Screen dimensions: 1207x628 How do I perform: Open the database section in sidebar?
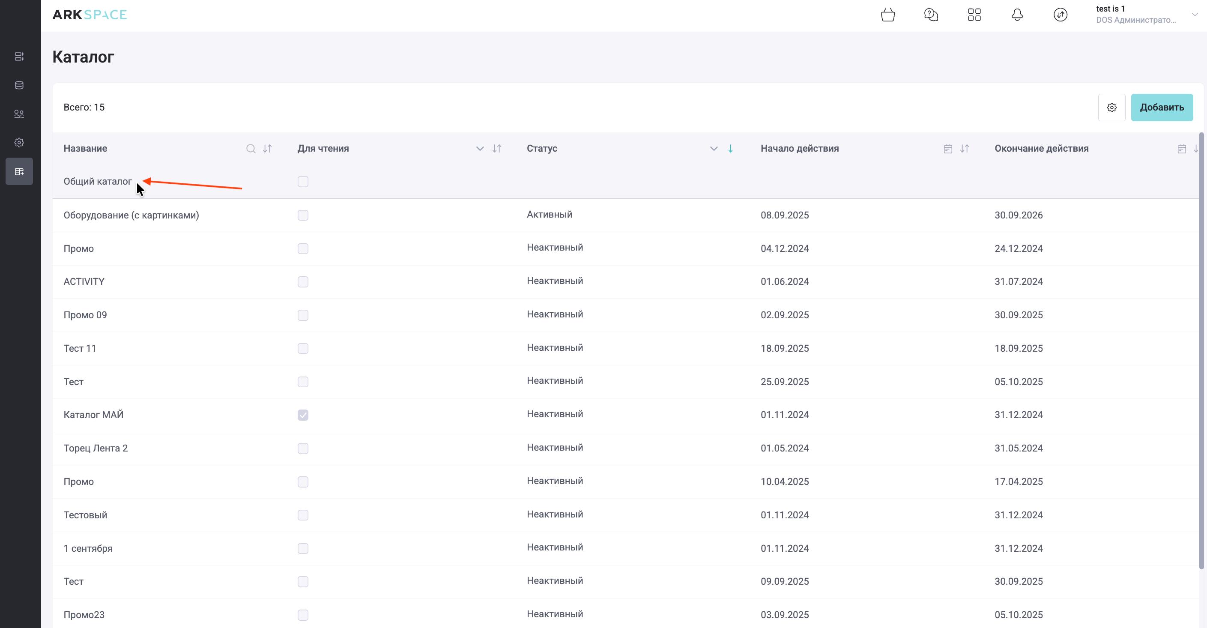[x=19, y=85]
